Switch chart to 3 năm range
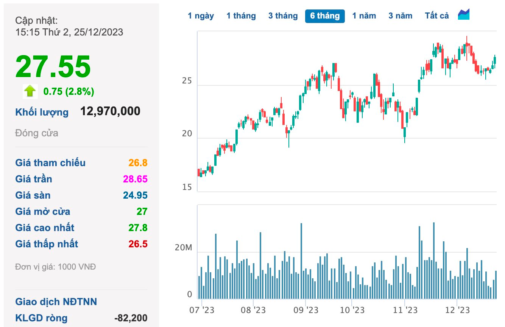Screen dimensions: 505x327 pyautogui.click(x=400, y=16)
